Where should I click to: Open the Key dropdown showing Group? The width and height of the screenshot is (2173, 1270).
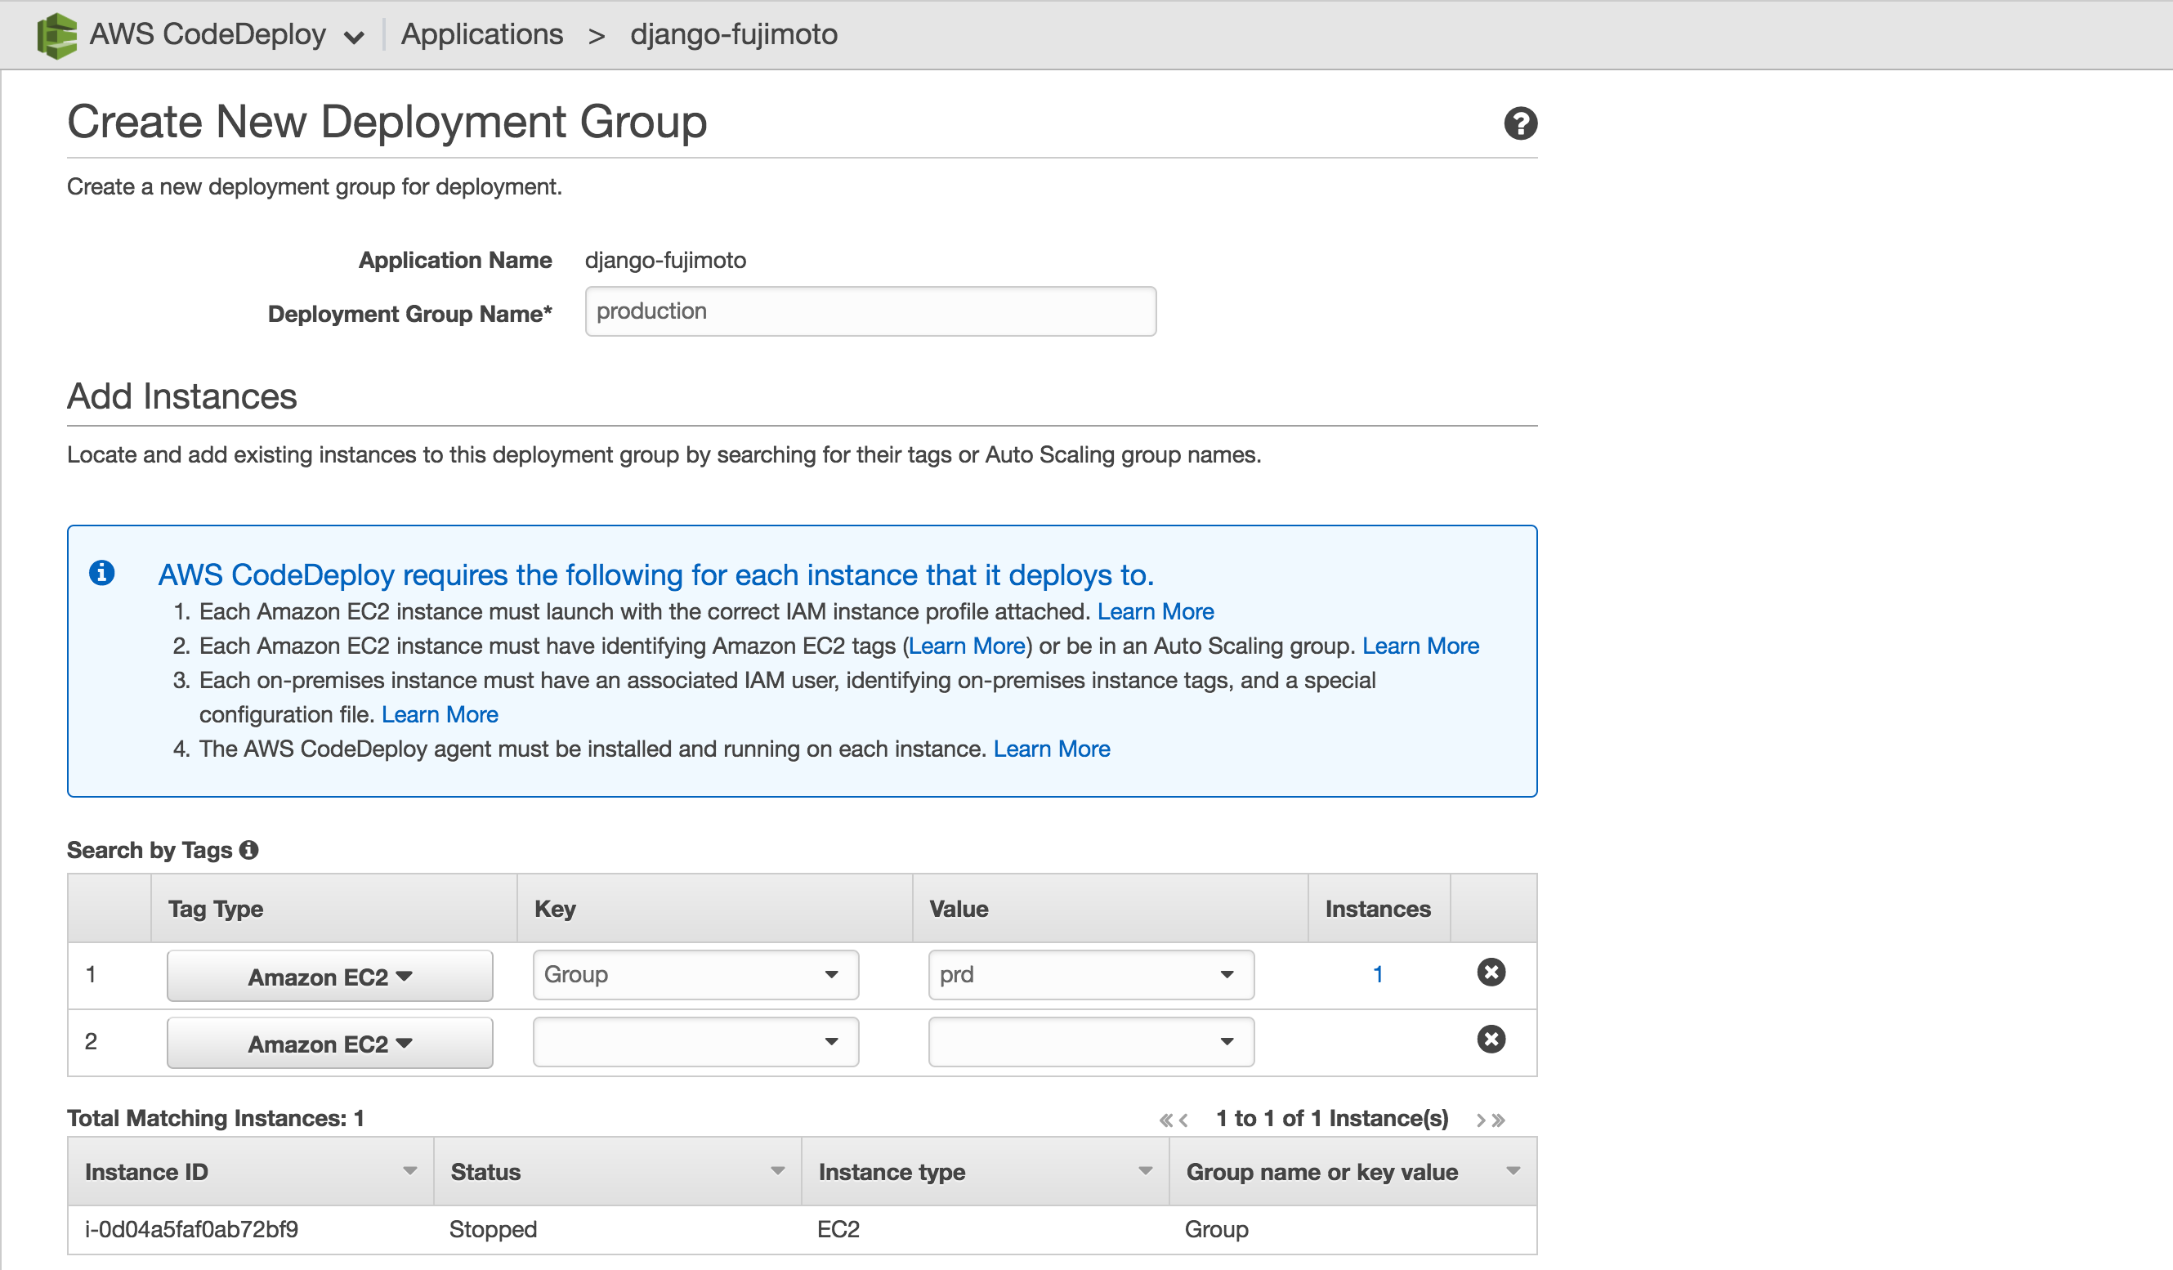pyautogui.click(x=695, y=975)
